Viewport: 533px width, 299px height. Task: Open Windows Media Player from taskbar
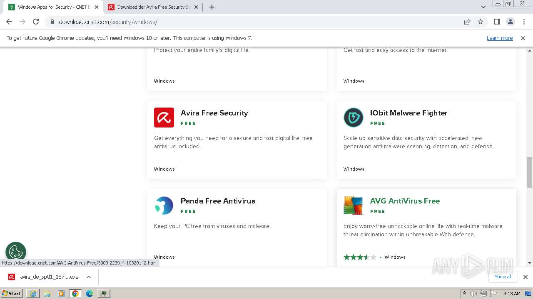(x=61, y=293)
